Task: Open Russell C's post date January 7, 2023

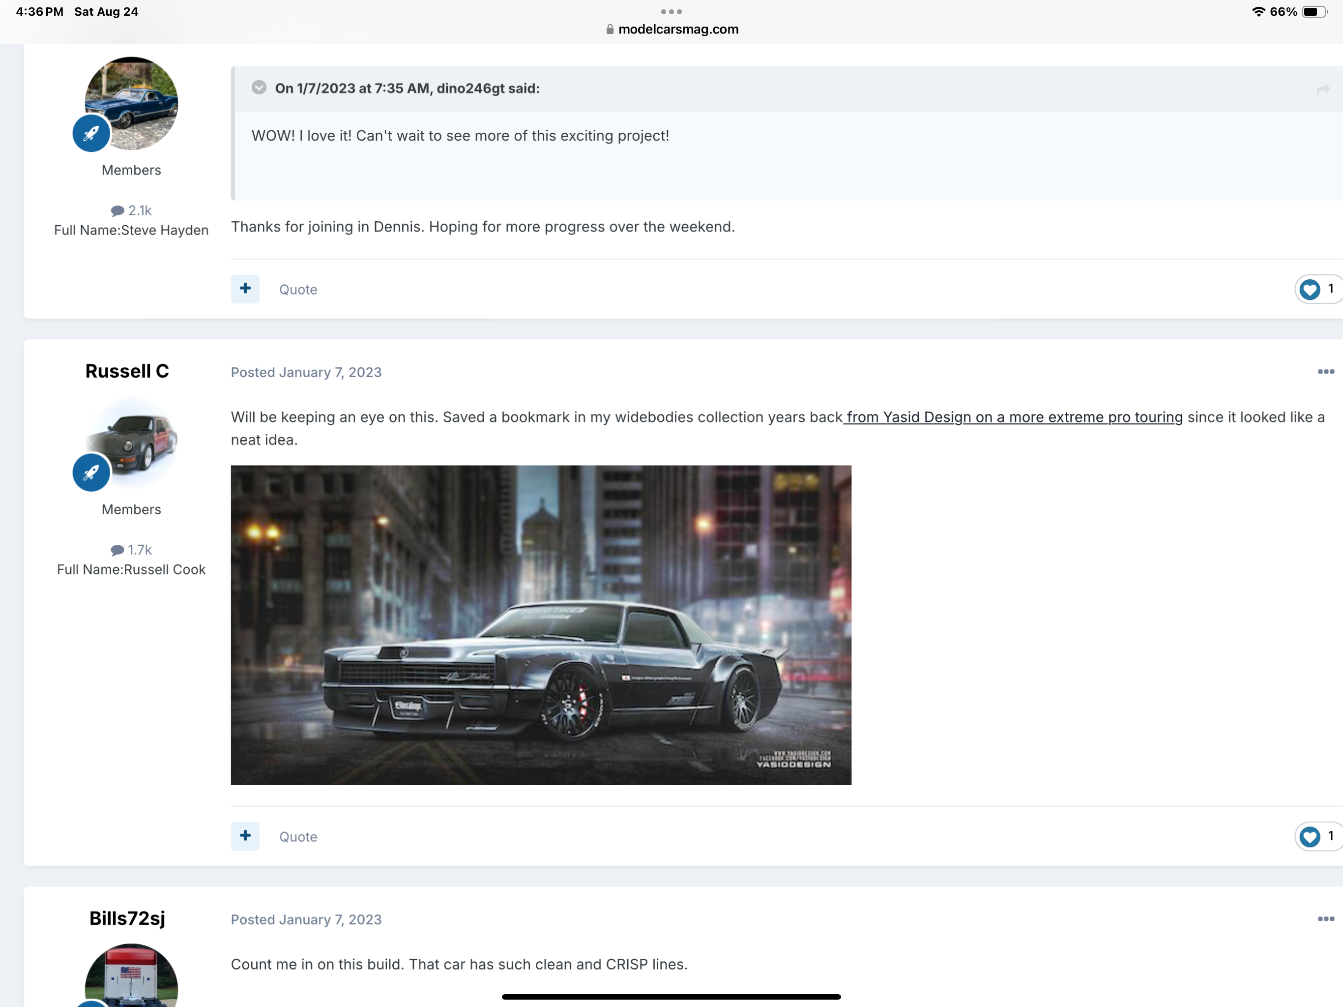Action: pos(306,372)
